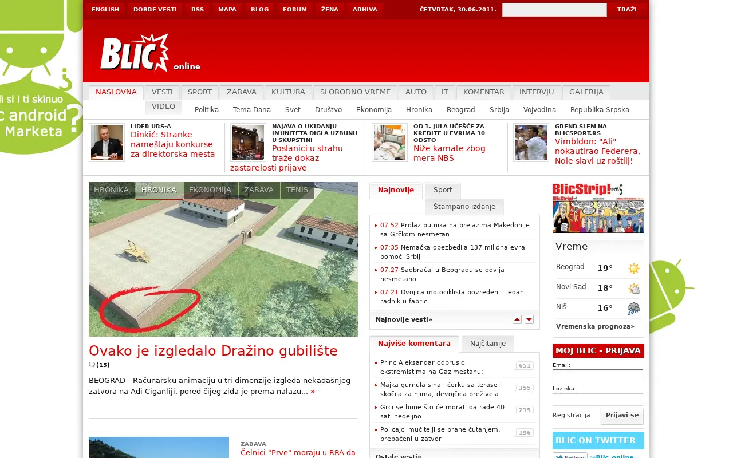Viewport: 733px width, 458px height.
Task: Open the Politika subcategory link
Action: (207, 110)
